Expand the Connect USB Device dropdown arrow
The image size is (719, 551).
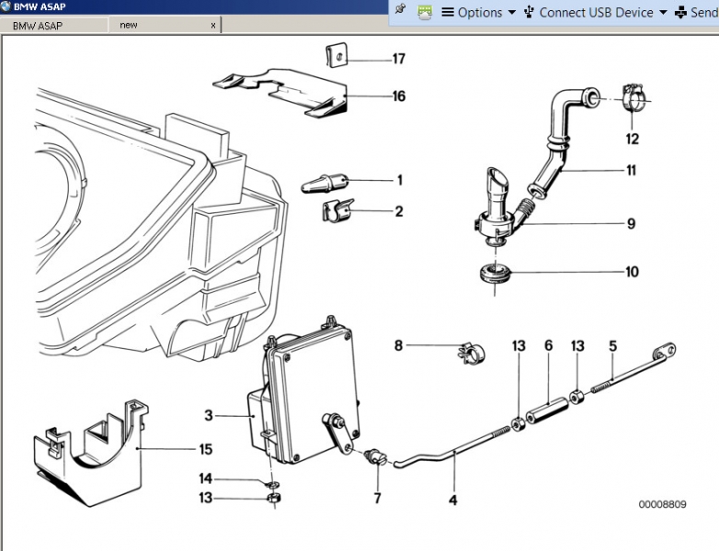pyautogui.click(x=663, y=13)
